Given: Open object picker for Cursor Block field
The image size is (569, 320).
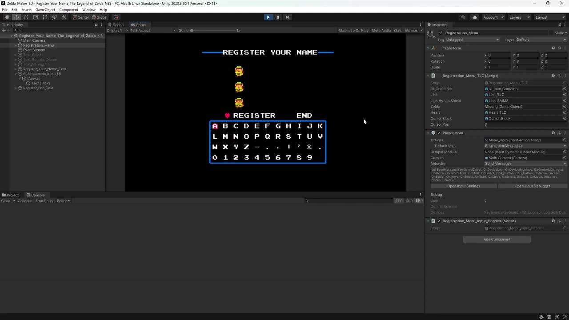Looking at the screenshot, I should (x=565, y=118).
